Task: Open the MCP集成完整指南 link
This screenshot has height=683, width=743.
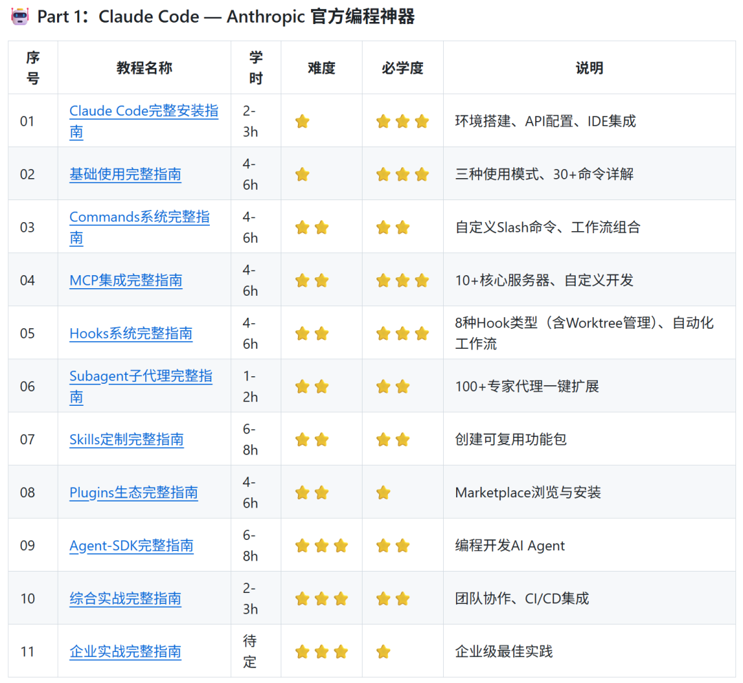Action: pyautogui.click(x=126, y=281)
